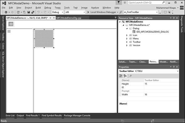Click the Open File toolbar icon
185x123 pixels.
[24, 12]
